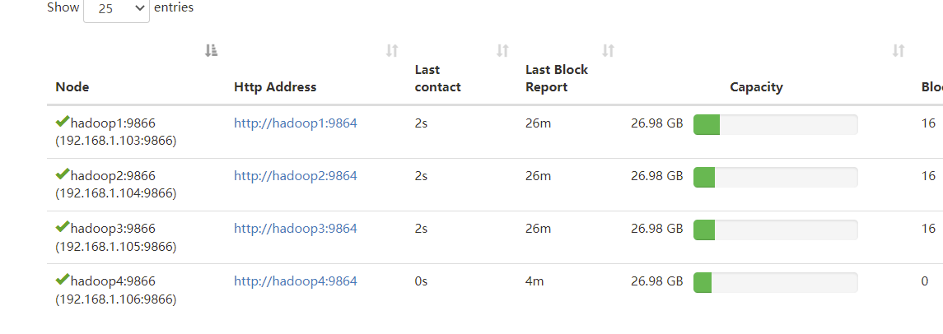Open http://hadoop1:9864 link

pos(295,123)
